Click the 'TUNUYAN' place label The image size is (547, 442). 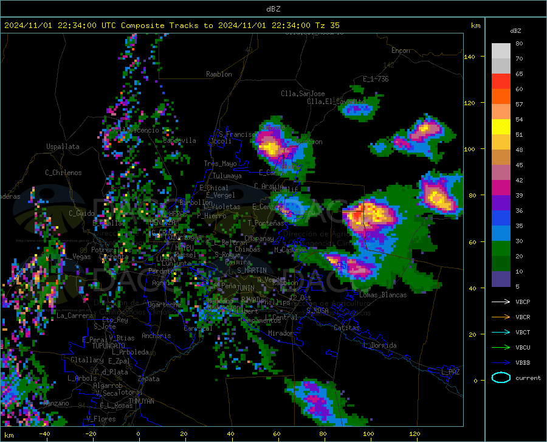pos(141,401)
